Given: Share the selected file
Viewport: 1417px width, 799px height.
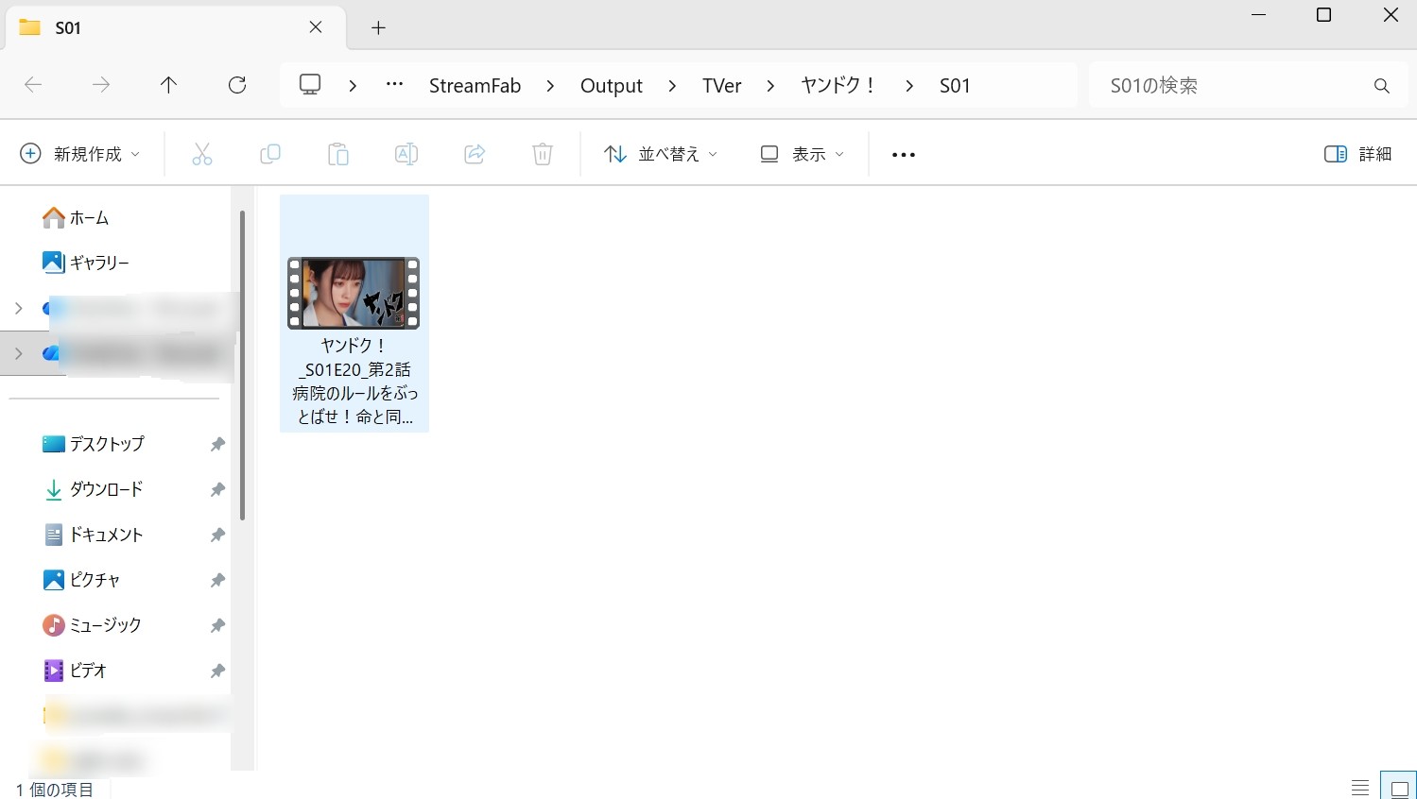Looking at the screenshot, I should pyautogui.click(x=474, y=153).
